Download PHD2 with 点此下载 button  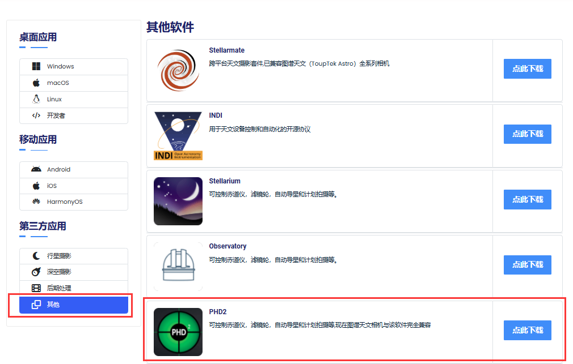[527, 330]
